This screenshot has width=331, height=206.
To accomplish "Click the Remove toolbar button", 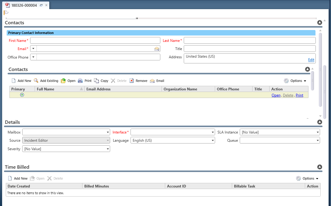I will click(x=138, y=81).
